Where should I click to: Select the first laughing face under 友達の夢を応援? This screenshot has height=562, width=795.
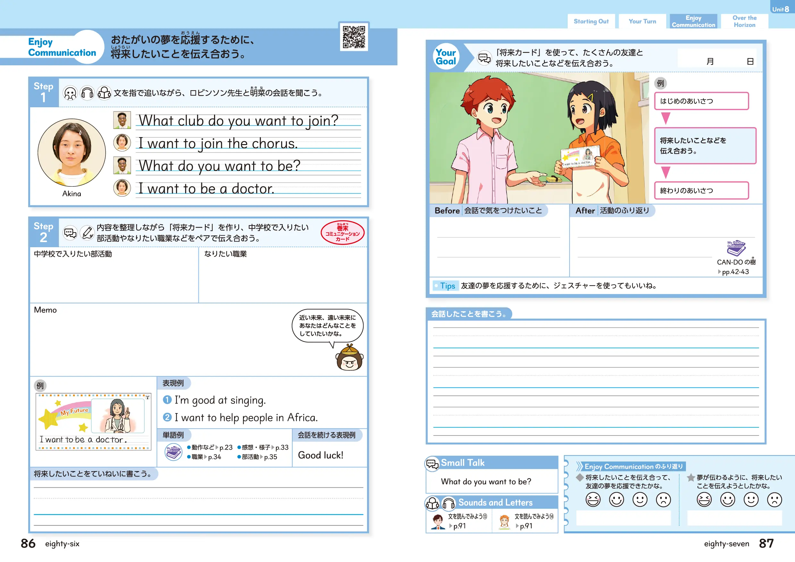click(593, 500)
